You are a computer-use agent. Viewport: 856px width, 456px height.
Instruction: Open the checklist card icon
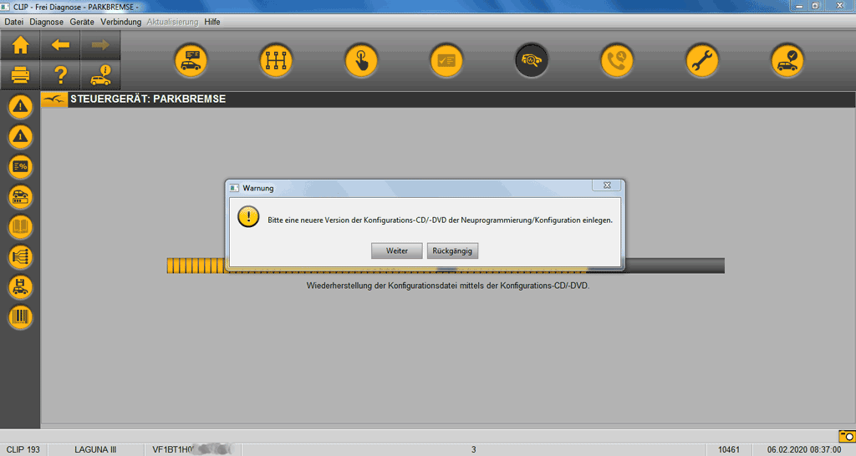pyautogui.click(x=446, y=61)
